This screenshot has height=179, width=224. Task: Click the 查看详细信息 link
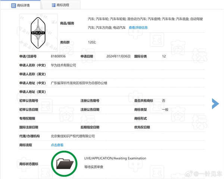[138, 28]
